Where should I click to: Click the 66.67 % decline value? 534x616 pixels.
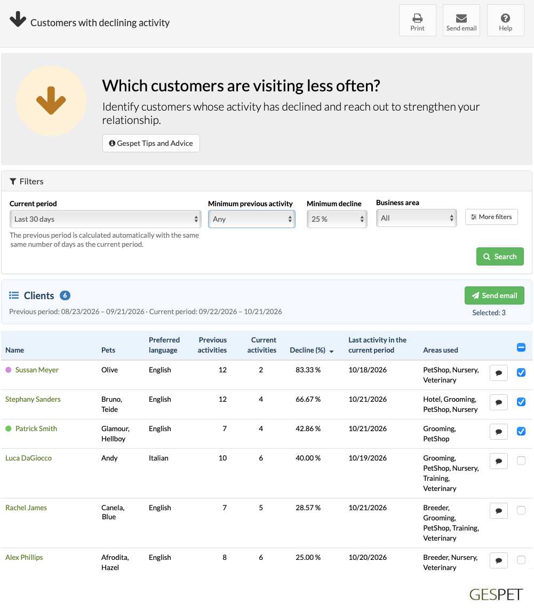pos(308,400)
